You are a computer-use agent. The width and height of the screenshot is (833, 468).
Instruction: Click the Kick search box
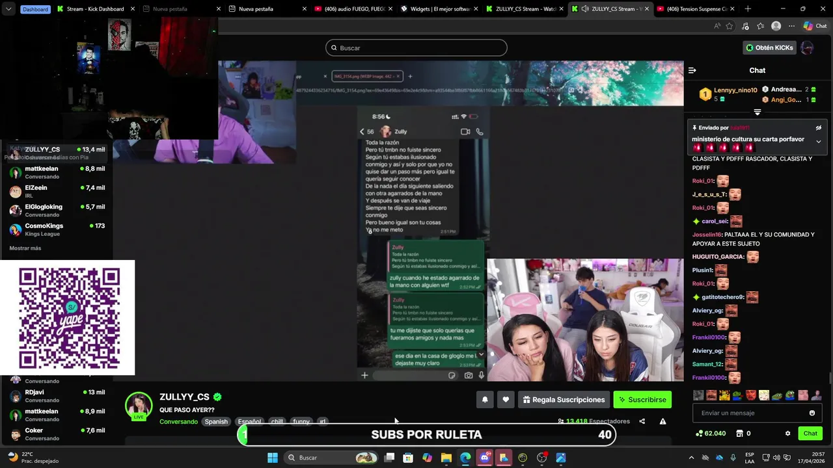416,47
